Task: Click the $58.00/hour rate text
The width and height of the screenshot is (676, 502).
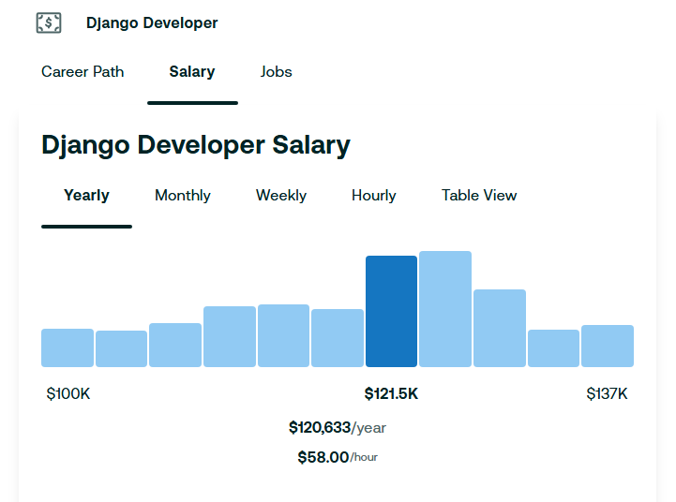Action: (x=338, y=457)
